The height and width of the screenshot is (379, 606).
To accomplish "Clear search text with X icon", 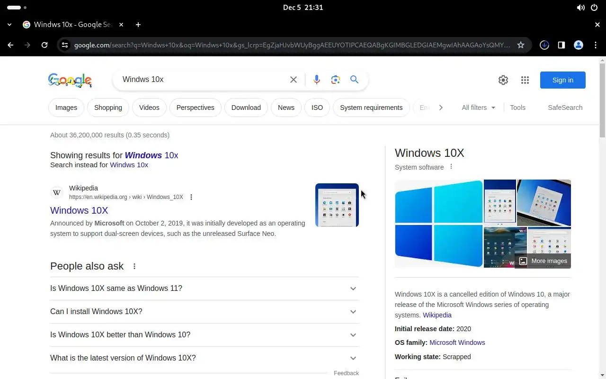I will pos(294,80).
